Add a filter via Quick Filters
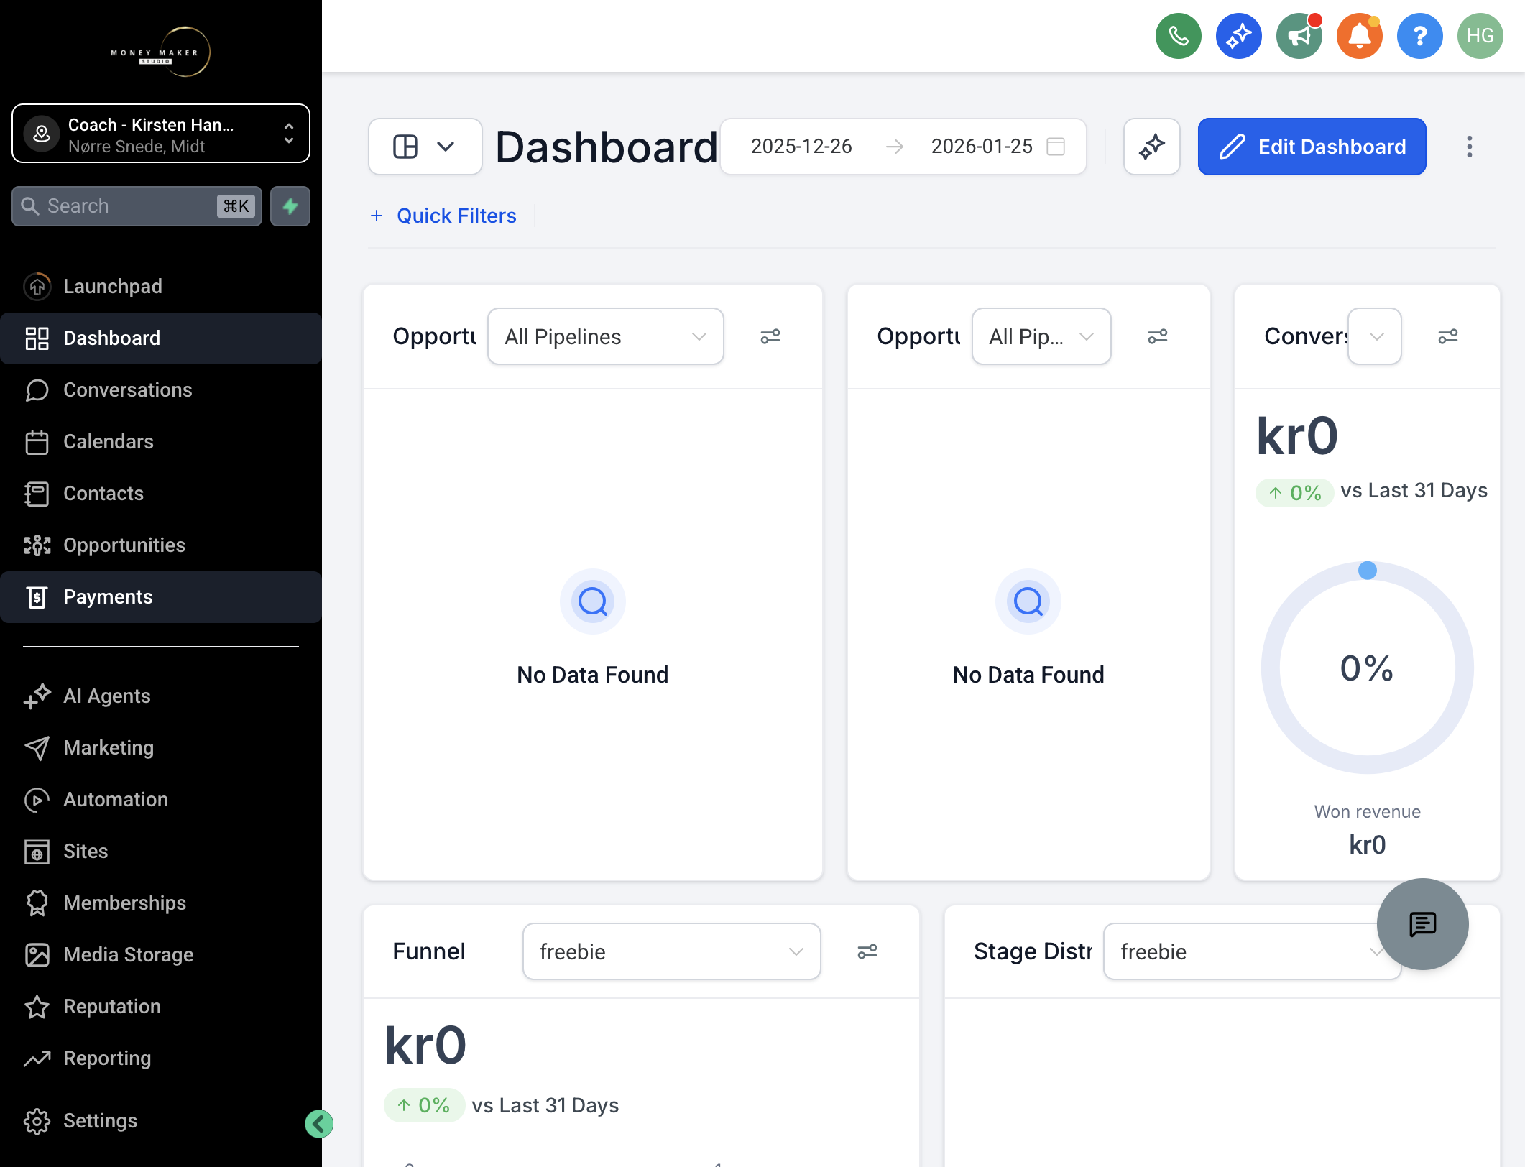Viewport: 1525px width, 1167px height. click(x=443, y=216)
